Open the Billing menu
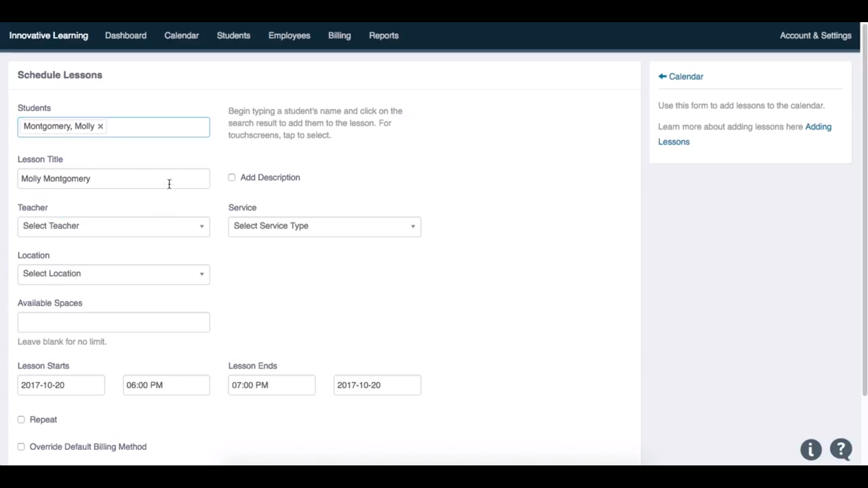Screen dimensions: 868x488 tap(339, 36)
